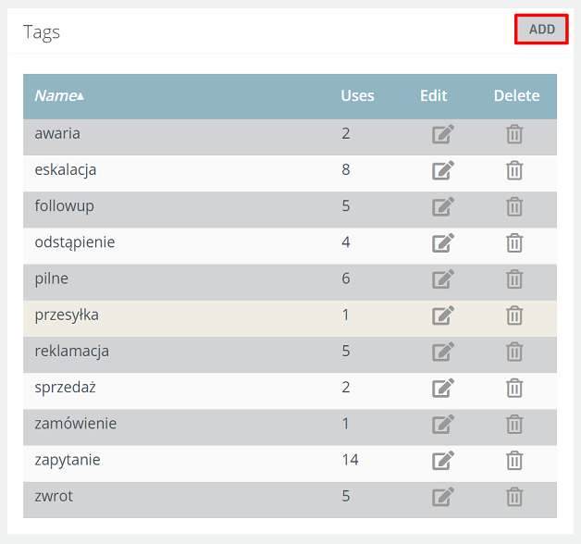Delete the zapytanie tag
The image size is (581, 544).
coord(514,461)
